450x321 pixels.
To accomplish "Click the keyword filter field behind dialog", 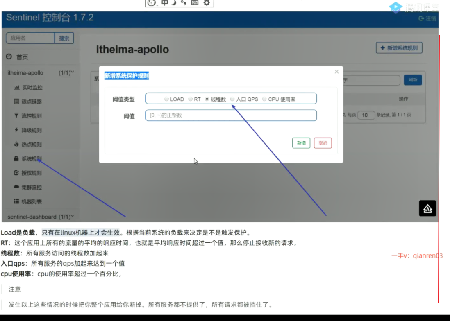I will coord(371,80).
